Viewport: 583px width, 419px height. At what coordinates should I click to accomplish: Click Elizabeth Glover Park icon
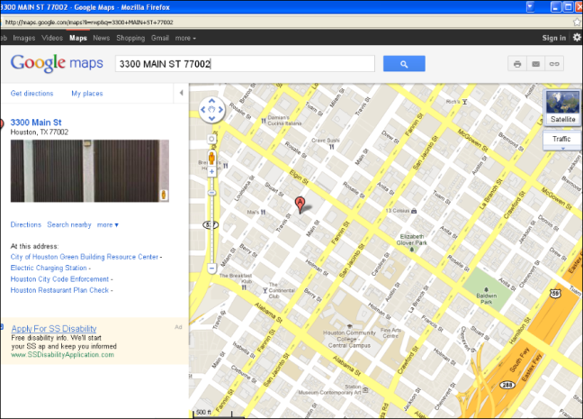(x=411, y=250)
